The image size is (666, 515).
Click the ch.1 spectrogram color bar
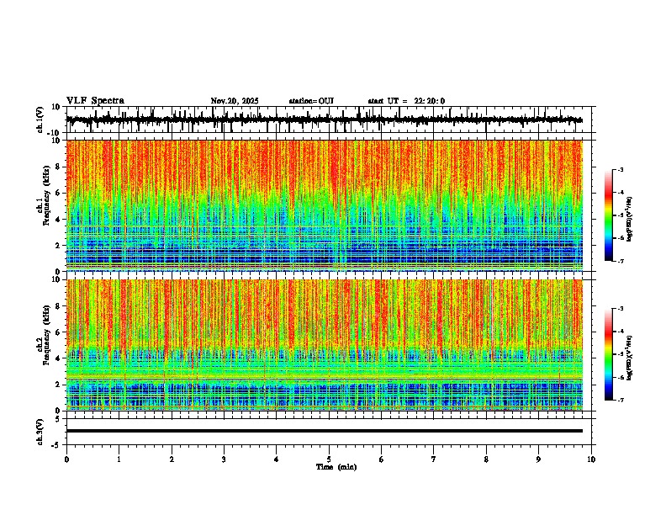tap(609, 215)
